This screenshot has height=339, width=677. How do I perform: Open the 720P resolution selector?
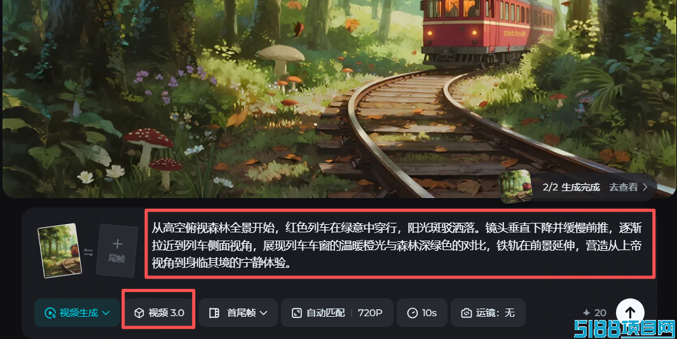[x=370, y=313]
